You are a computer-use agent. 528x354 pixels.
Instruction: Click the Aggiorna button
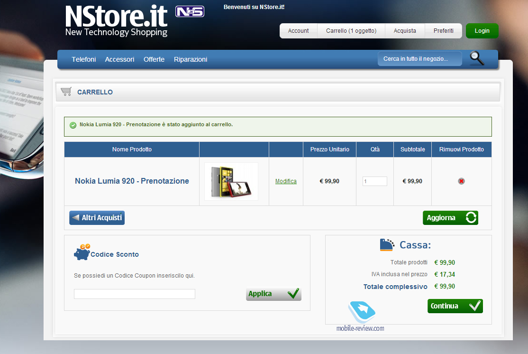pyautogui.click(x=451, y=218)
